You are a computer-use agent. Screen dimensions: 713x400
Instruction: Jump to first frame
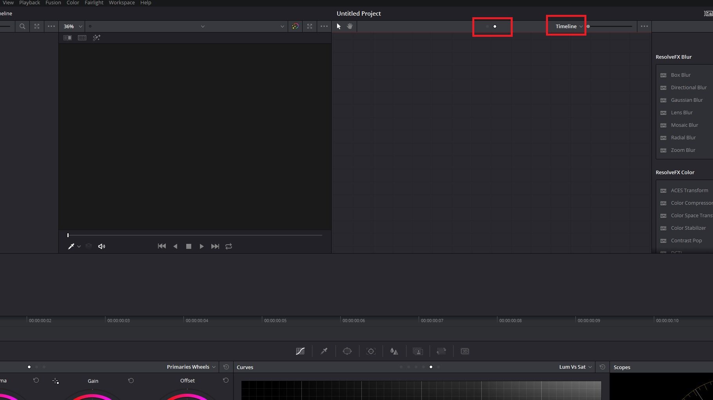coord(161,246)
